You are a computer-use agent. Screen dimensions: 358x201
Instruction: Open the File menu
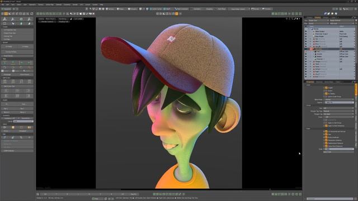(3, 4)
